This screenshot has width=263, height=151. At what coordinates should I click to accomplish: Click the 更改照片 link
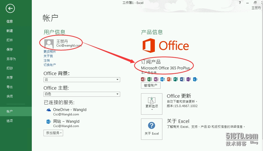pos(50,51)
